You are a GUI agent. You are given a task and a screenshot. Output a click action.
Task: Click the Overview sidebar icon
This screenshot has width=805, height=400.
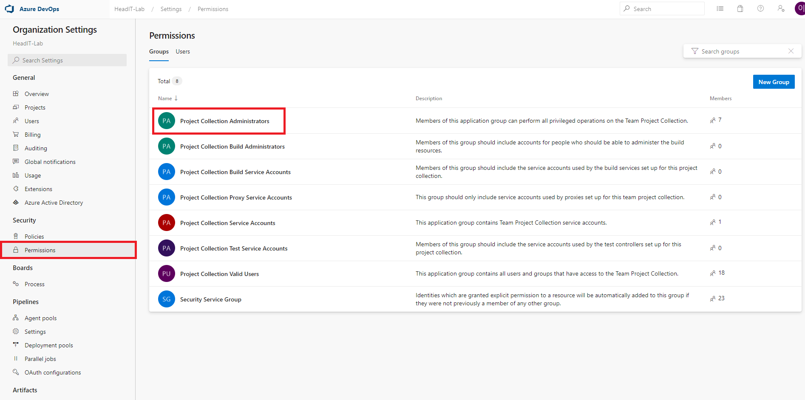[x=16, y=93]
